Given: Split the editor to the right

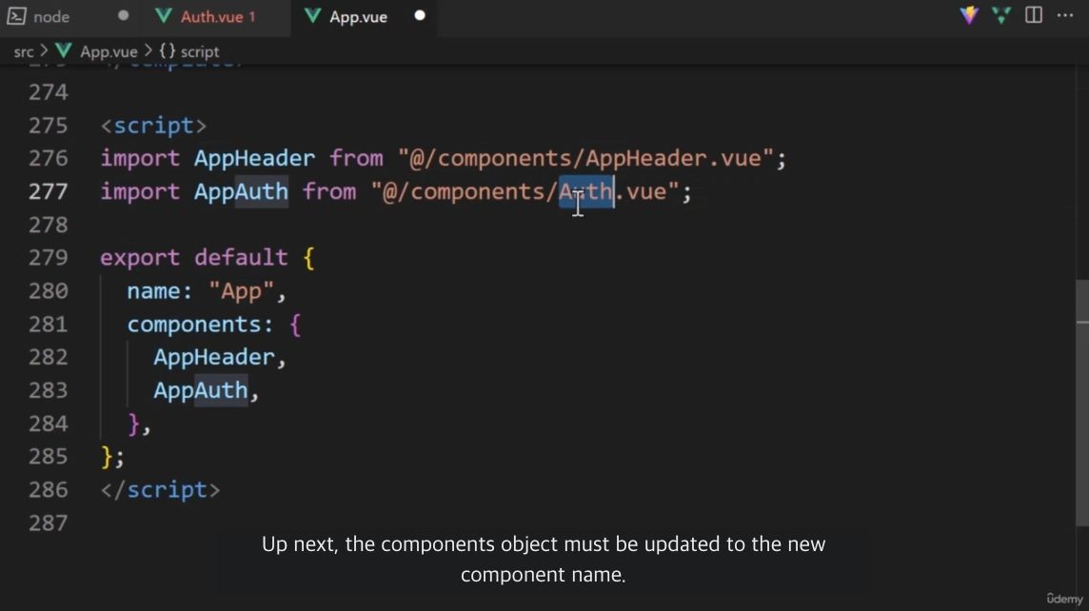Looking at the screenshot, I should [x=1034, y=14].
